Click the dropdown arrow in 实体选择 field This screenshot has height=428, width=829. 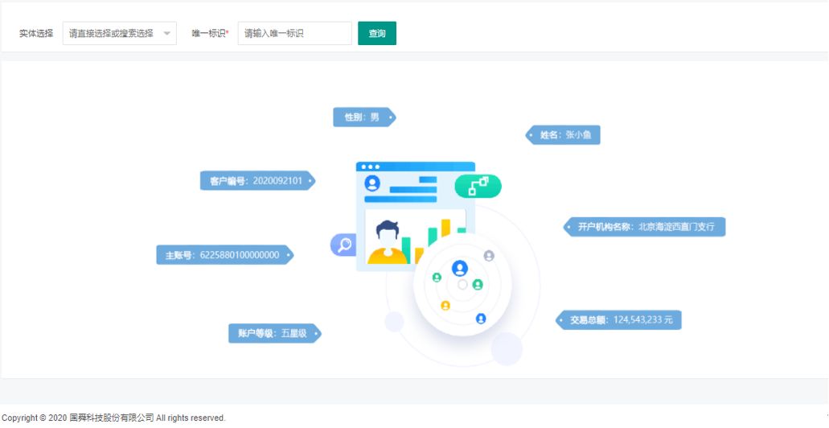pyautogui.click(x=167, y=33)
